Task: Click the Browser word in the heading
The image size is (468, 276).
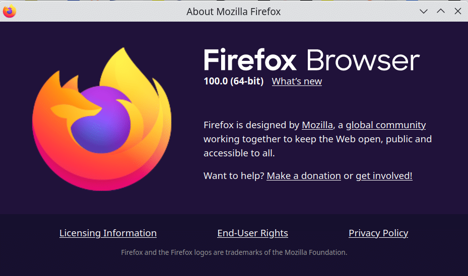Action: tap(363, 60)
